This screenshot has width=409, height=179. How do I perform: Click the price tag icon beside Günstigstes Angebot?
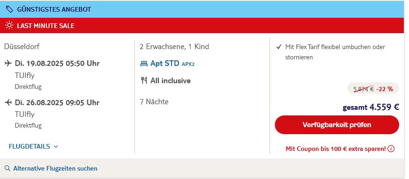9,10
